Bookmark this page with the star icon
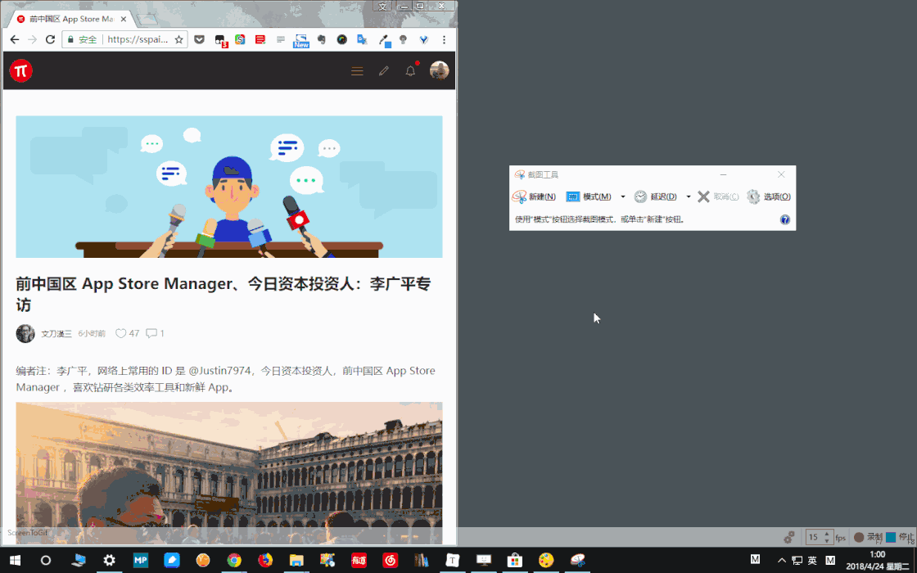This screenshot has height=573, width=917. tap(179, 40)
